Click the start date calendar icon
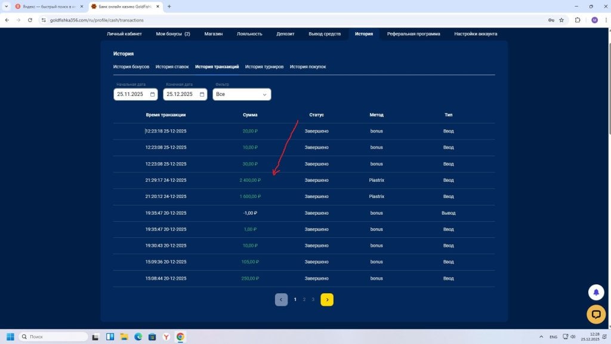 coord(152,94)
